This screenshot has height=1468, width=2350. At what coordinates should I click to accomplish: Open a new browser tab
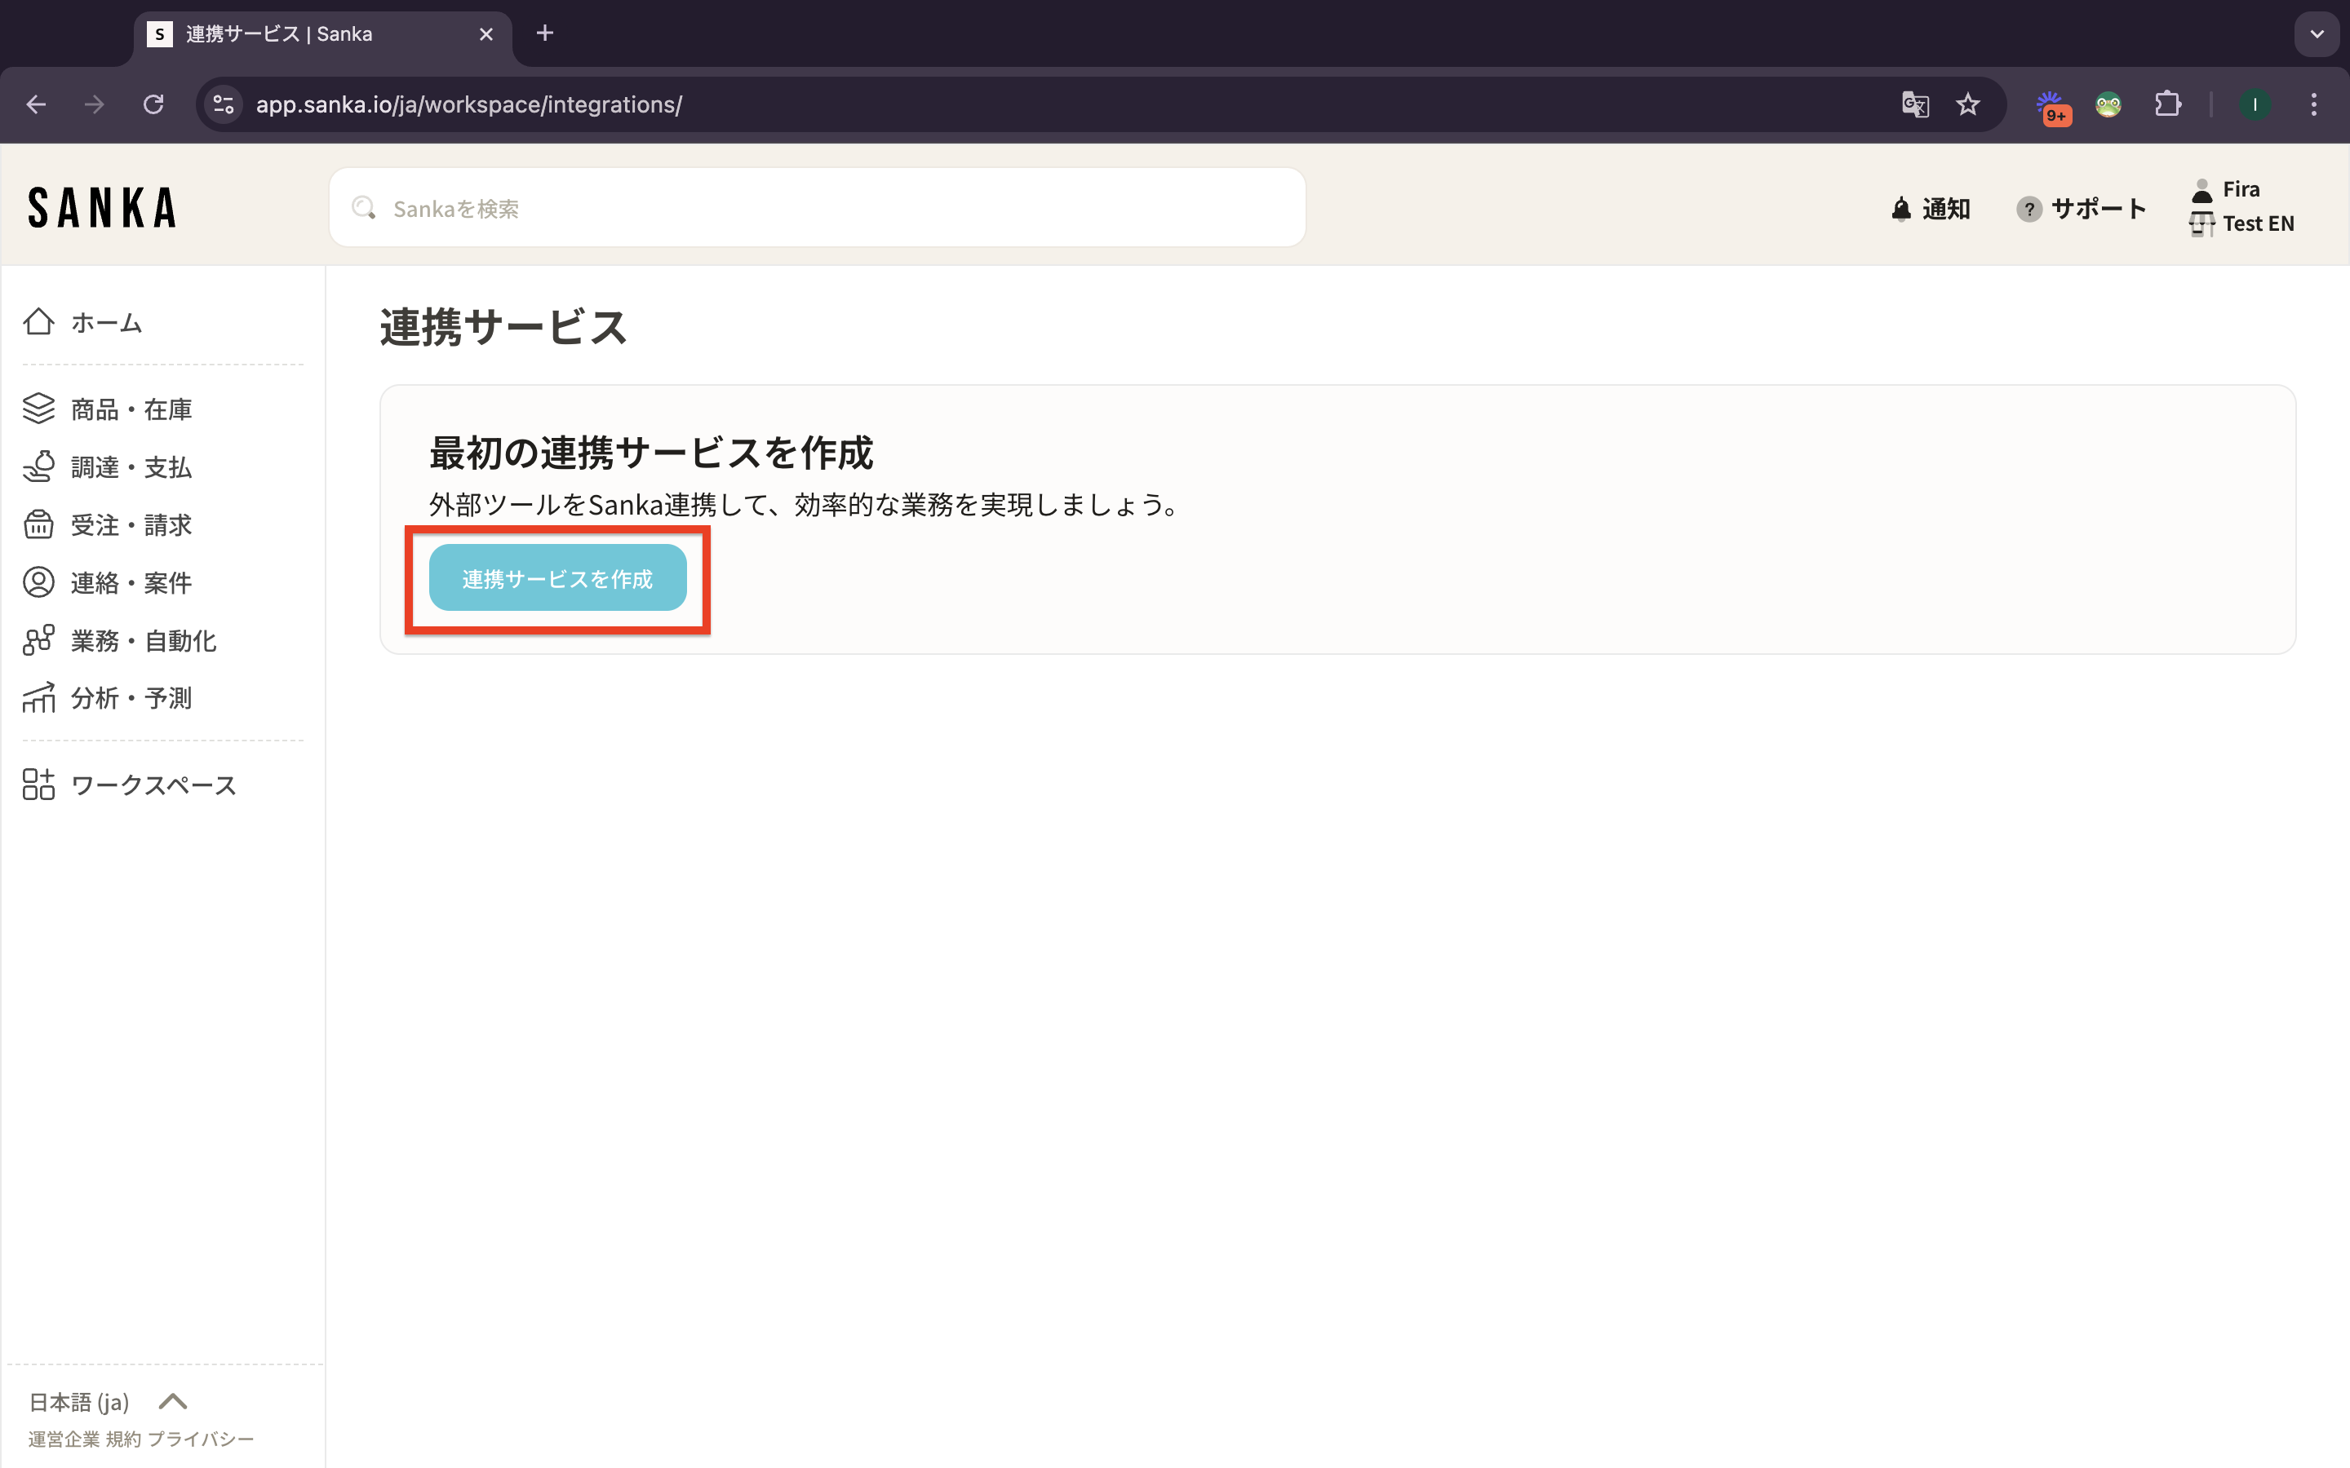tap(545, 34)
